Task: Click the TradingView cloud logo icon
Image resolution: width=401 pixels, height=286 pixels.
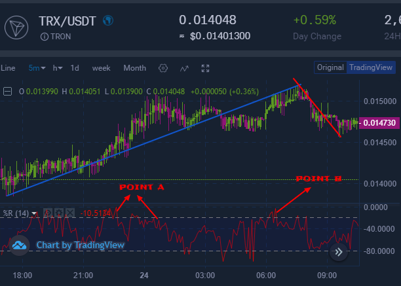Action: point(19,245)
